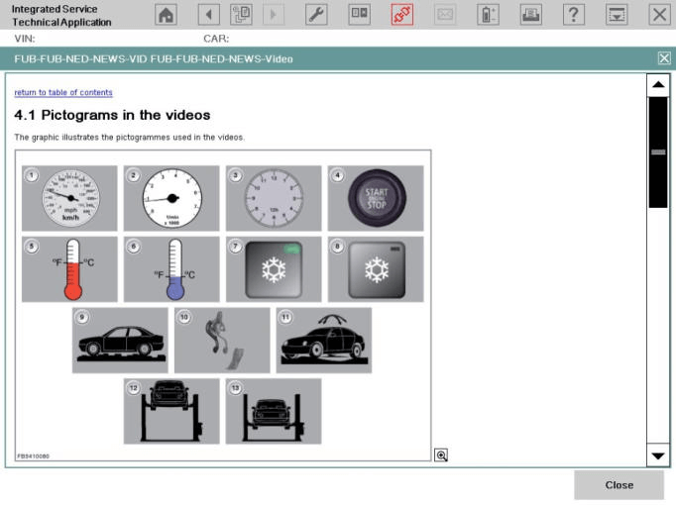Click the return to table of contents link
The height and width of the screenshot is (505, 676).
(x=62, y=92)
